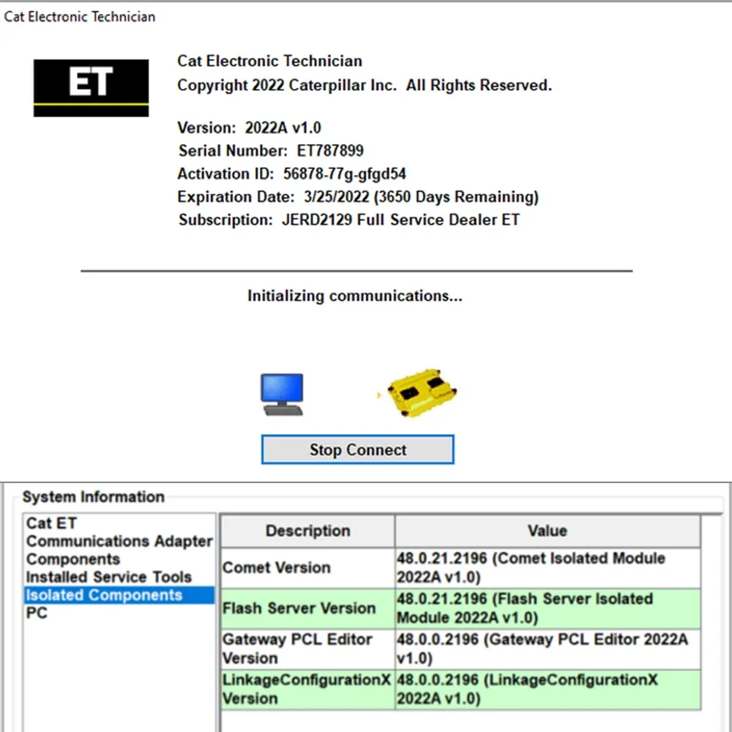Click the Version: 2022A v1.0 text
732x732 pixels.
[250, 128]
